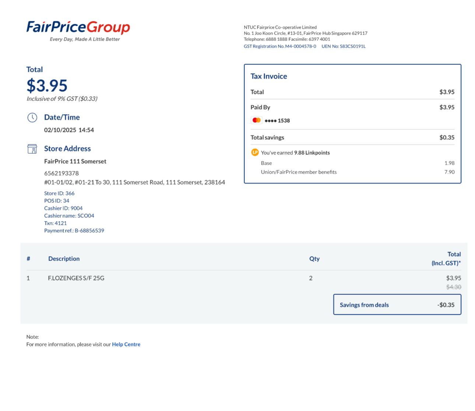Select 'Cashier name: SCO04'
This screenshot has width=475, height=411.
[69, 216]
